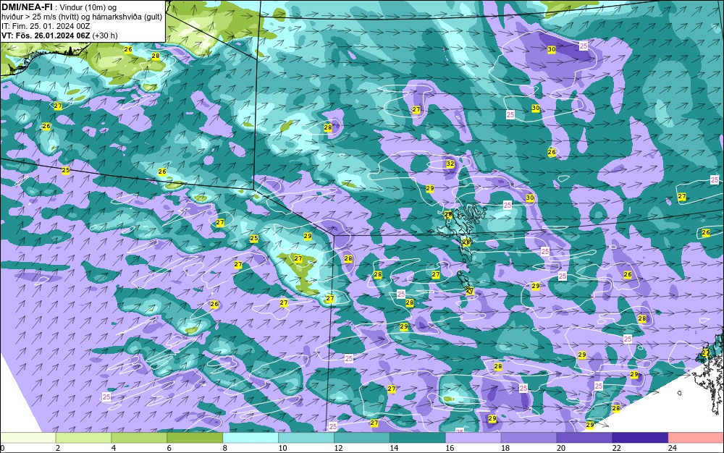Click the legend tick label 8

pos(225,448)
